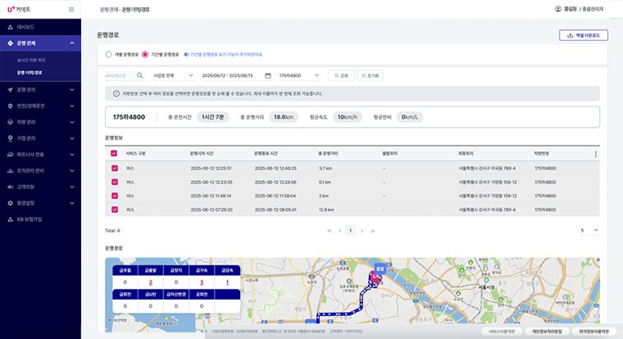Click the 12.8 km distance cell
The image size is (623, 339).
point(326,210)
